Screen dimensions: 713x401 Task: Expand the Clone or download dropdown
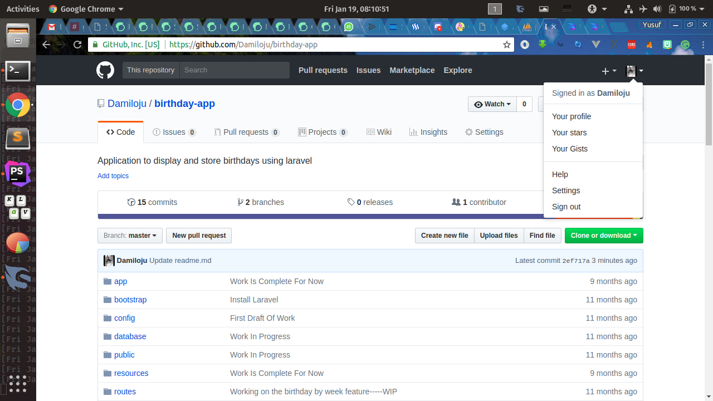click(604, 236)
